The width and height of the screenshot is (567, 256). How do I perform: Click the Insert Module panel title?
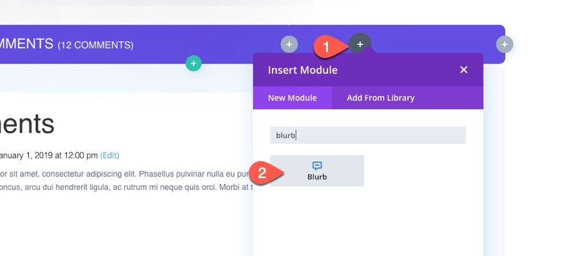tap(303, 70)
